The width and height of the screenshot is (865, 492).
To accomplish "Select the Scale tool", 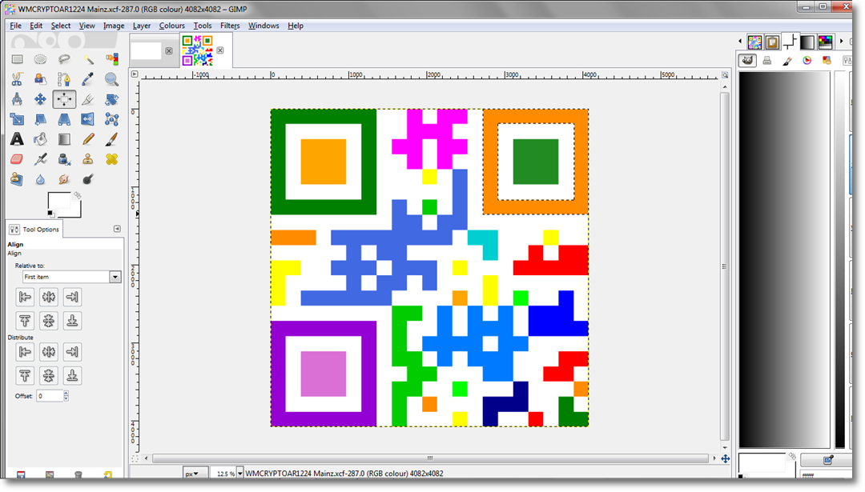I will tap(17, 119).
